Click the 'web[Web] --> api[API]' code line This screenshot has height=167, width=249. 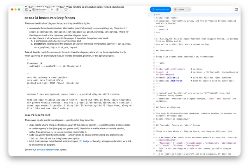pyautogui.click(x=55, y=66)
